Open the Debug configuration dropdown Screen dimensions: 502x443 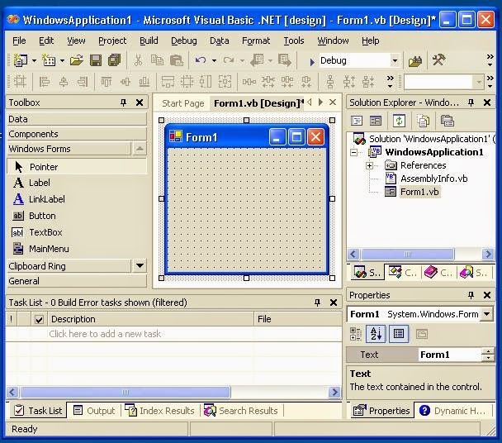395,60
